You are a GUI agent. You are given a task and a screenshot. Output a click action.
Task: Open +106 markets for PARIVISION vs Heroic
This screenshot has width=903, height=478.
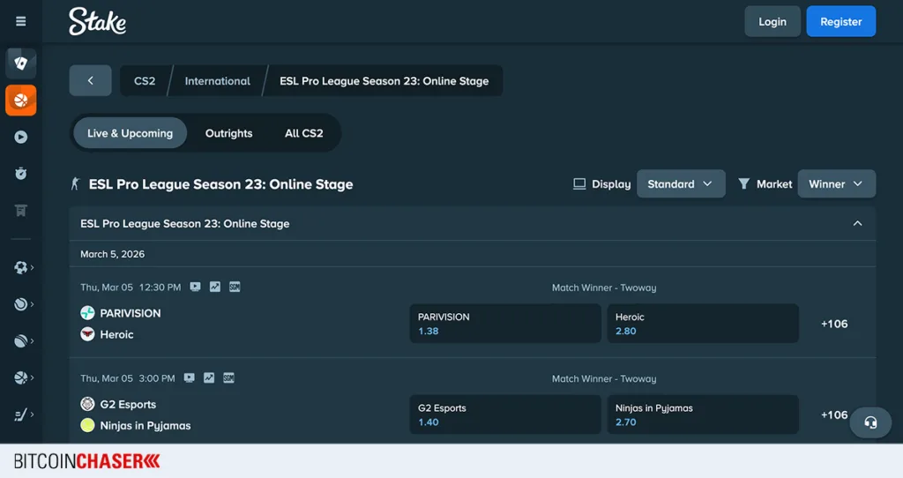(x=834, y=324)
